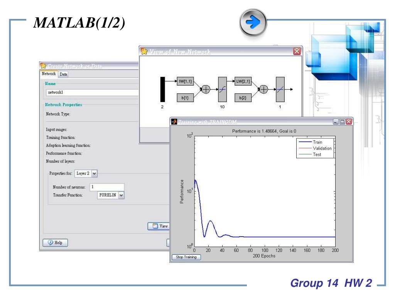The width and height of the screenshot is (395, 296).
Task: Click the Test legend entry
Action: pyautogui.click(x=310, y=154)
